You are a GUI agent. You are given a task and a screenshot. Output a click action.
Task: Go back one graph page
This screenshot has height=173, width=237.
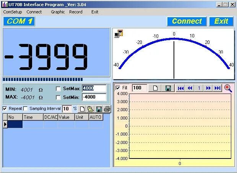[190, 88]
